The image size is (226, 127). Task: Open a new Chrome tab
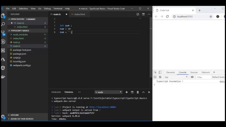pyautogui.click(x=200, y=10)
